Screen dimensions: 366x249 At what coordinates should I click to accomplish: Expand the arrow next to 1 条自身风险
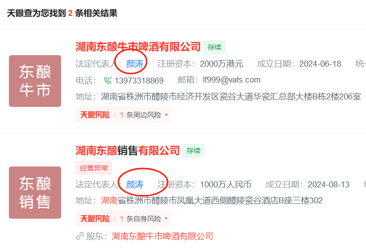[166, 218]
